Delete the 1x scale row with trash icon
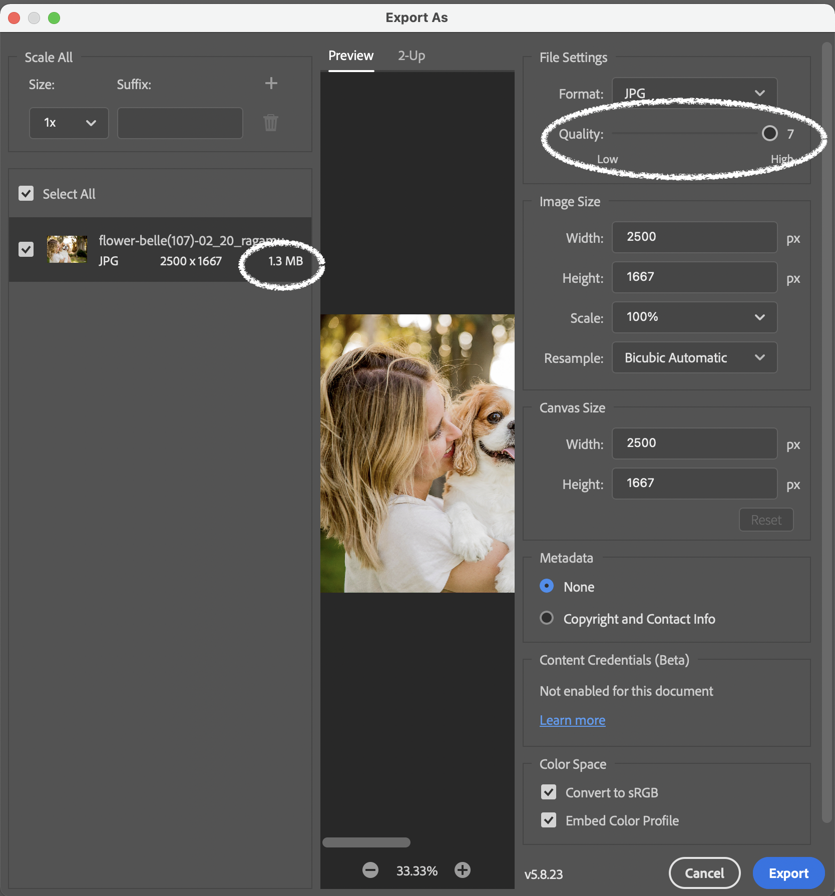The height and width of the screenshot is (896, 835). pos(270,123)
